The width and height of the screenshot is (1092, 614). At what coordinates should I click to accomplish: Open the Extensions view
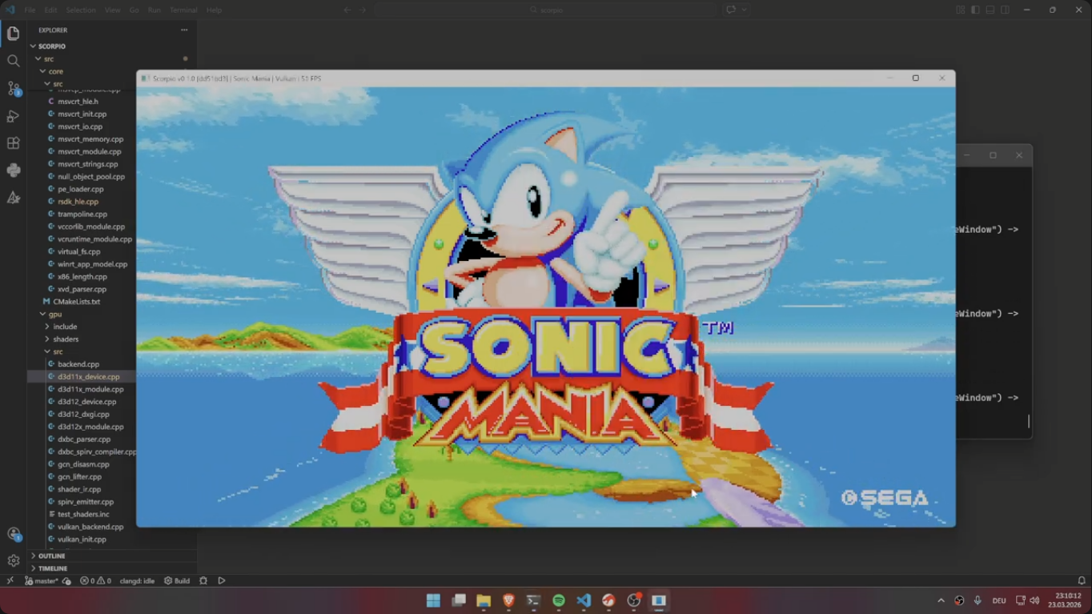[x=13, y=143]
